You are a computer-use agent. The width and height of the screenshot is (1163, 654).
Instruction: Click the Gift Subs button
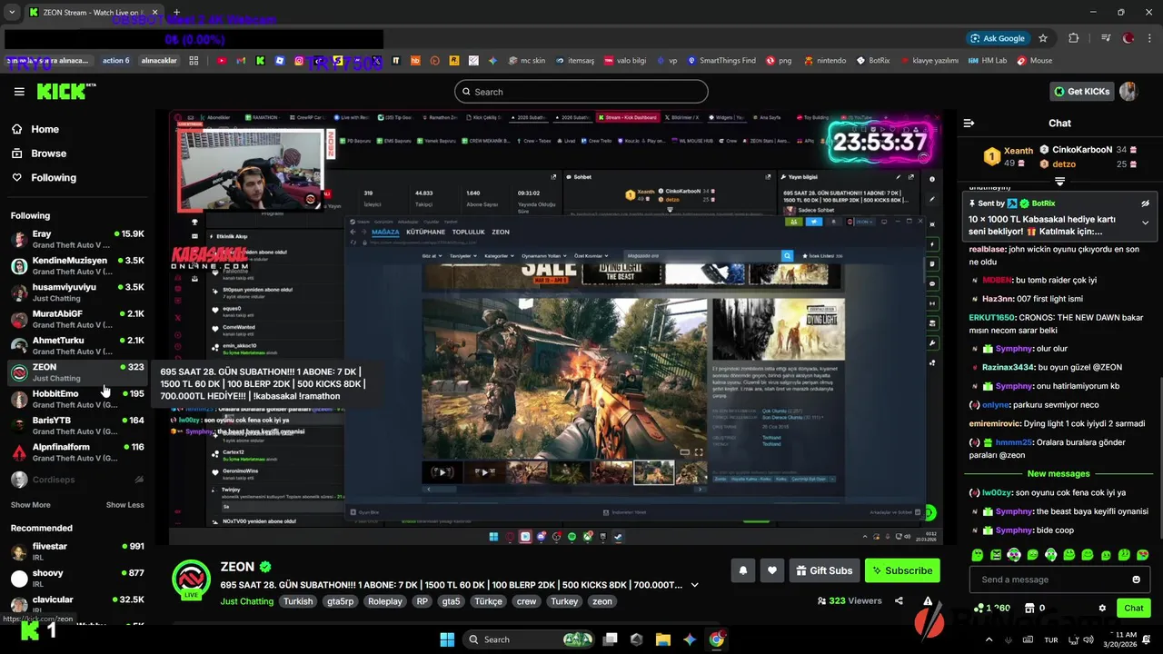(824, 570)
